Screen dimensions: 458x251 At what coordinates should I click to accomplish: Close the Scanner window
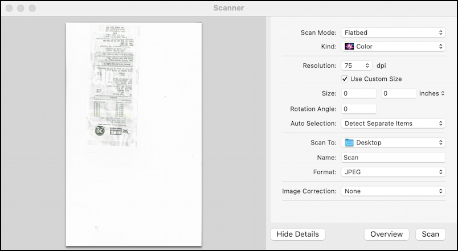point(9,8)
